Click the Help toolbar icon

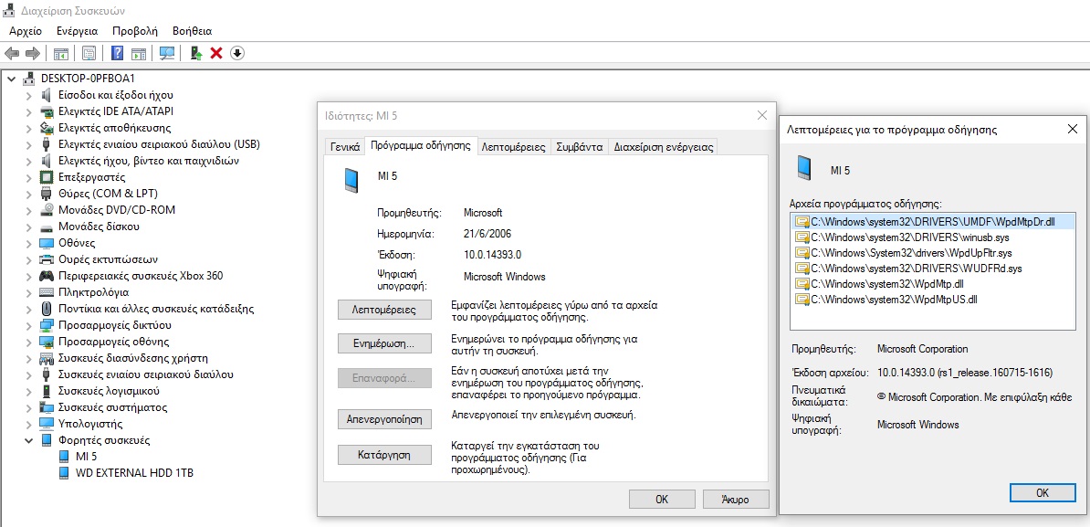click(x=118, y=53)
